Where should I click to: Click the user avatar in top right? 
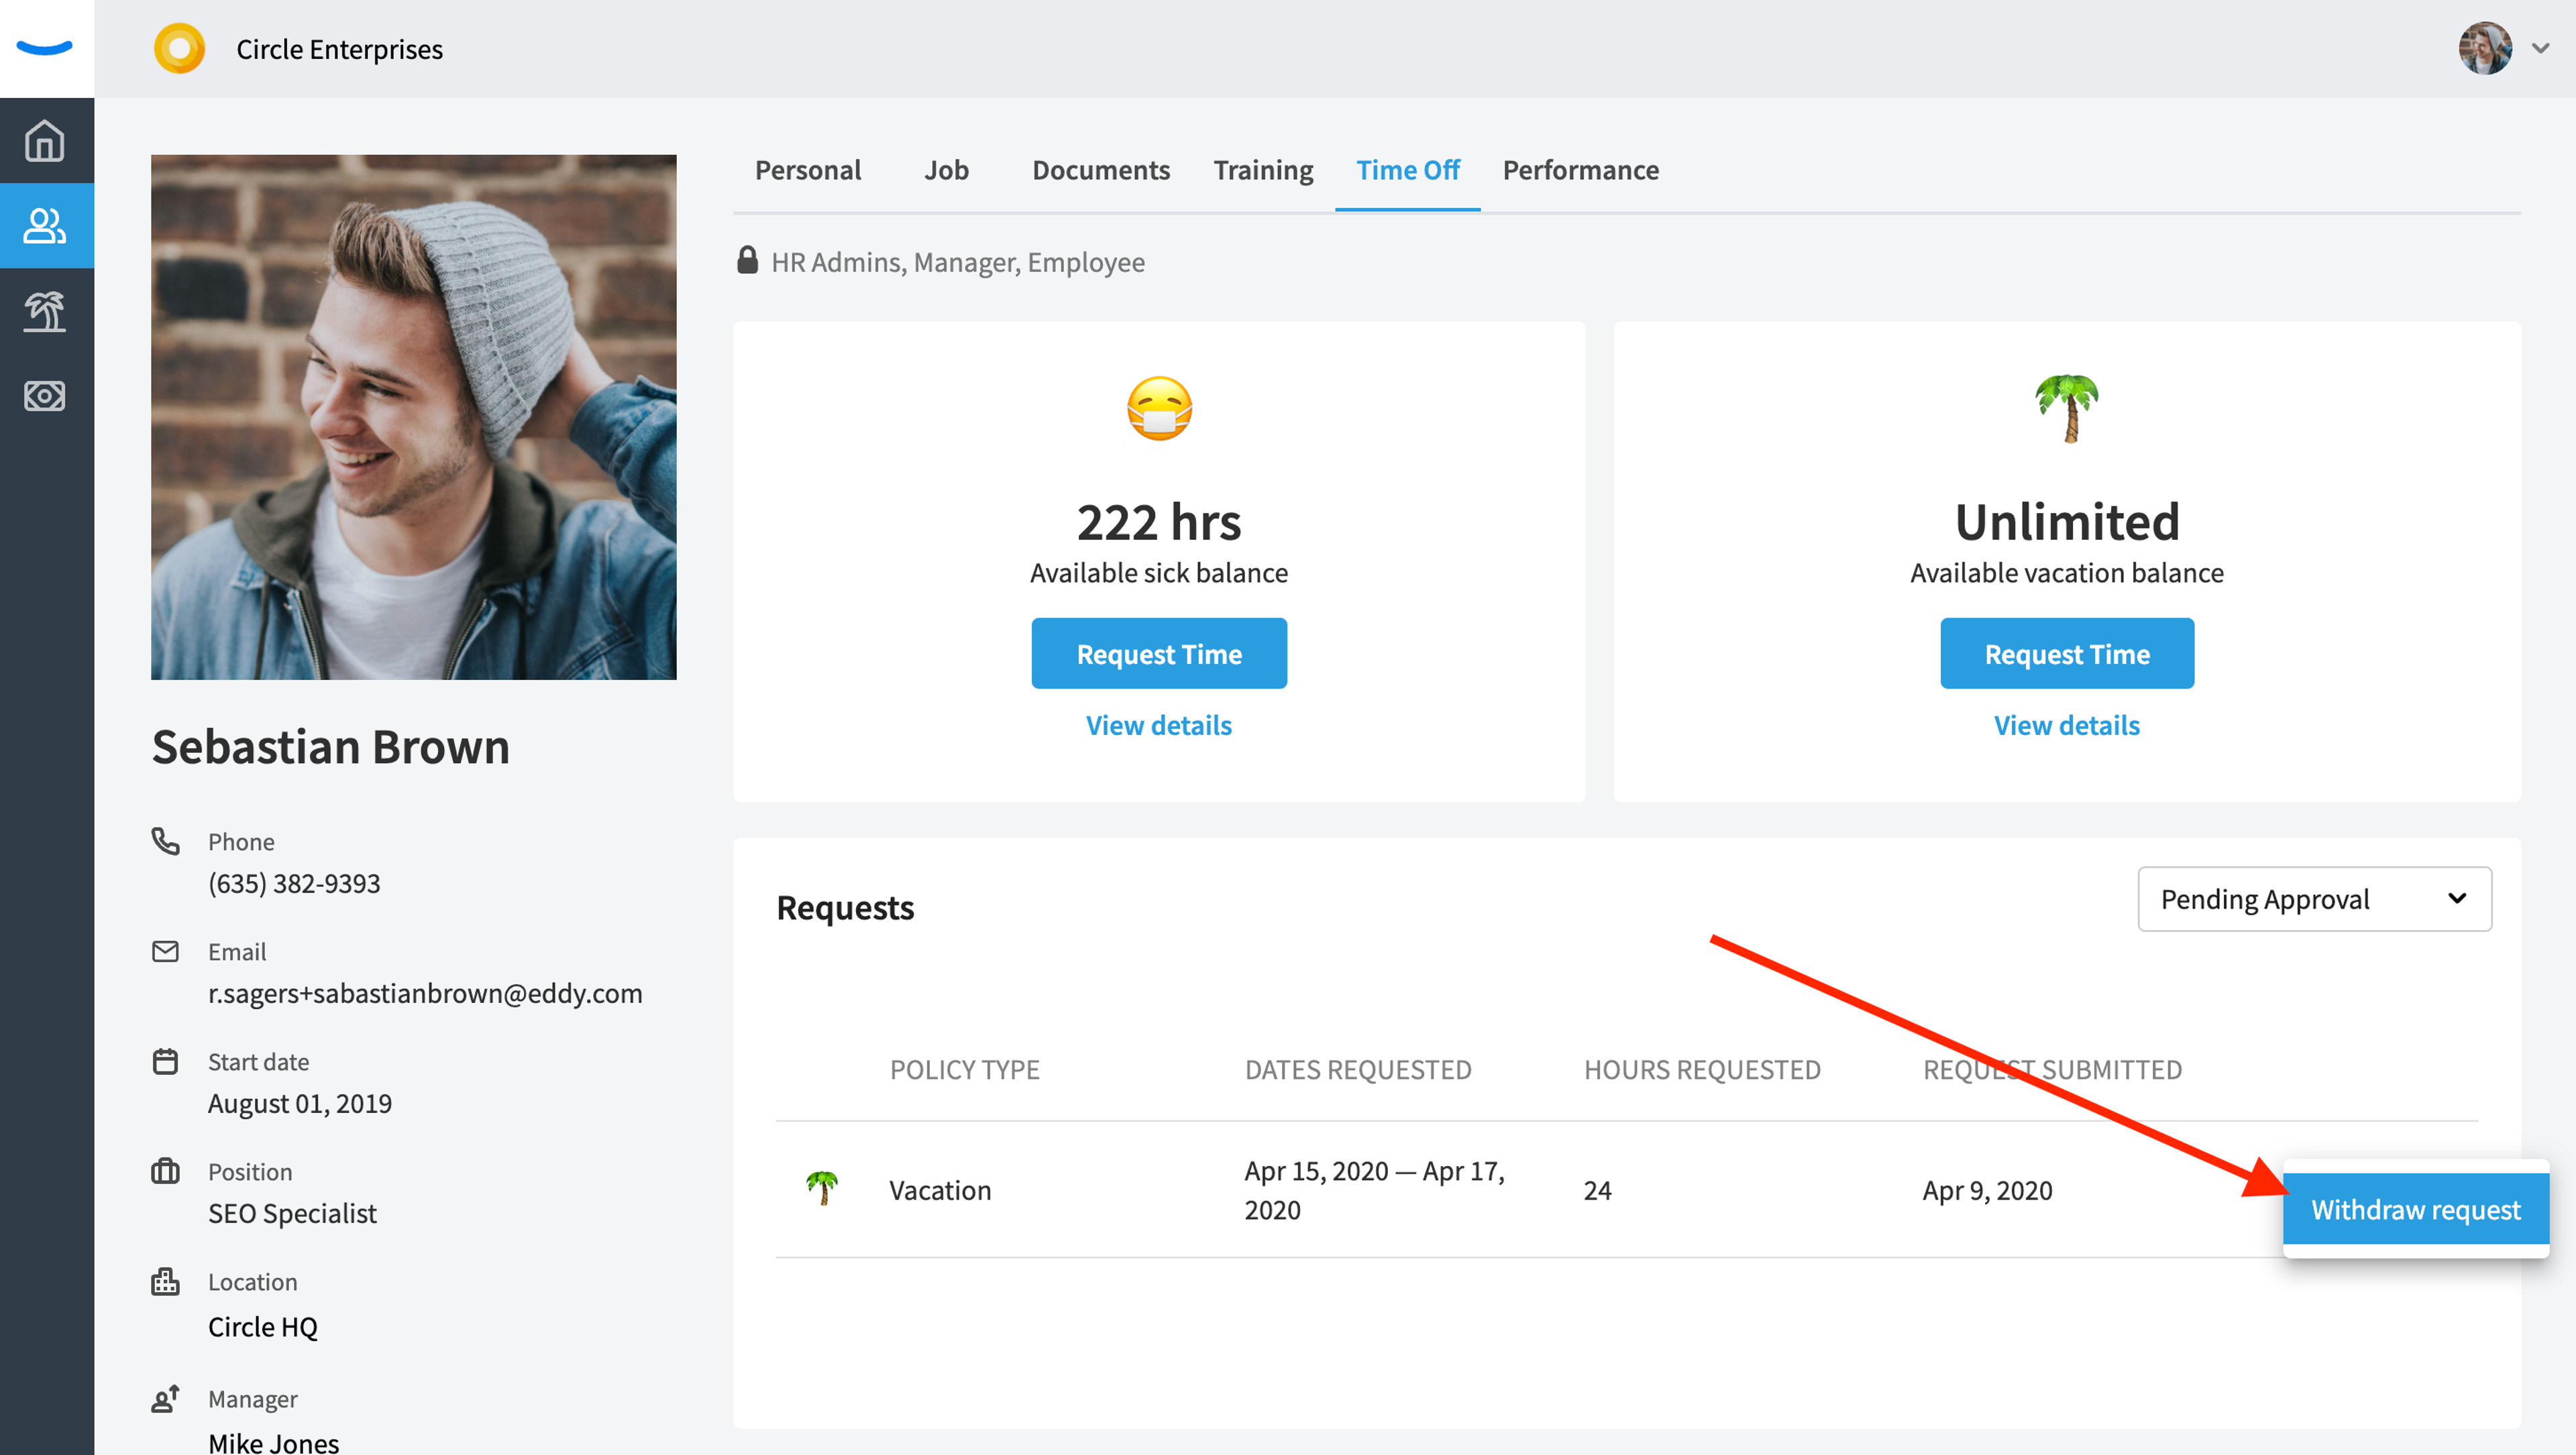point(2485,48)
